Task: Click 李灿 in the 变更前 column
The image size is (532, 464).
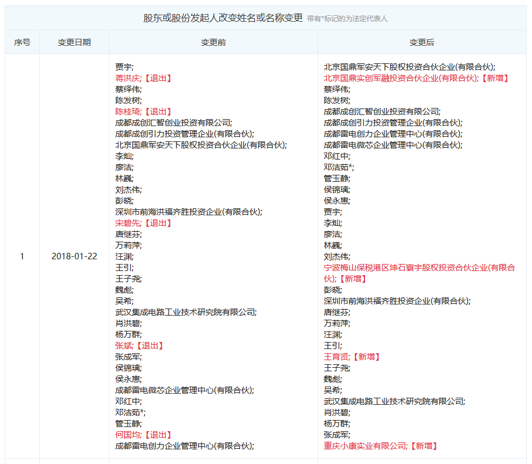Action: pyautogui.click(x=124, y=156)
